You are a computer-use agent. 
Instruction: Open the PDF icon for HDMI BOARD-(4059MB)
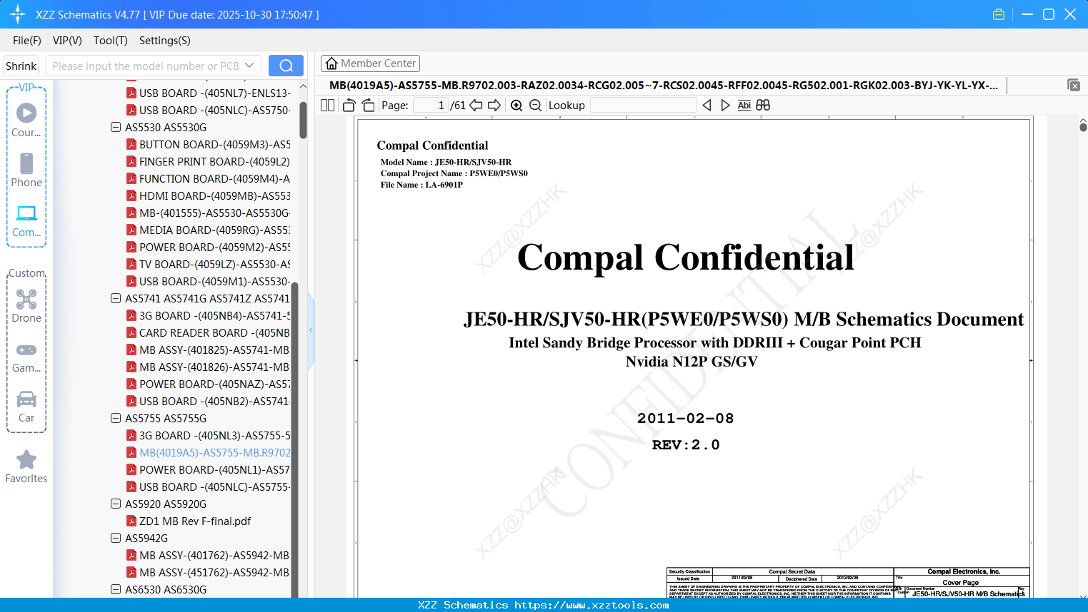pos(131,195)
